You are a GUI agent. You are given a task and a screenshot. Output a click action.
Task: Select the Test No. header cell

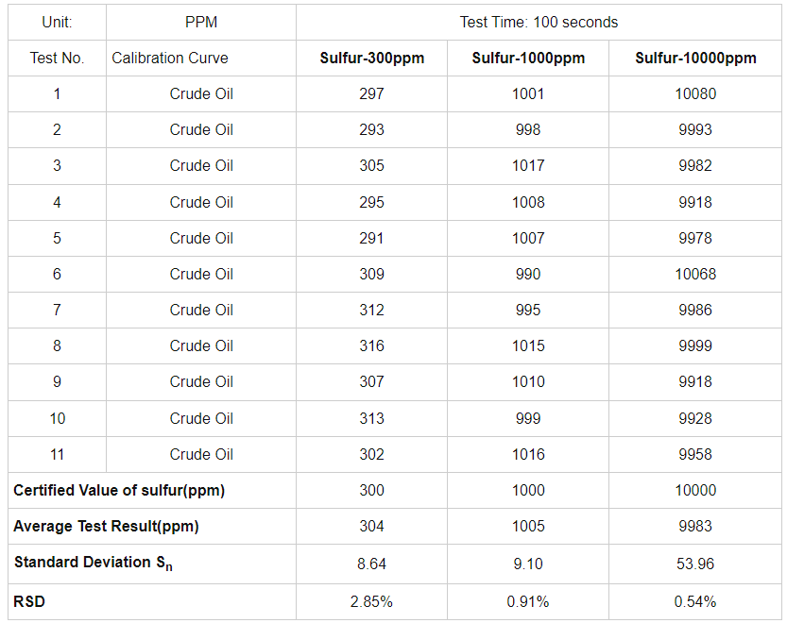pyautogui.click(x=57, y=59)
